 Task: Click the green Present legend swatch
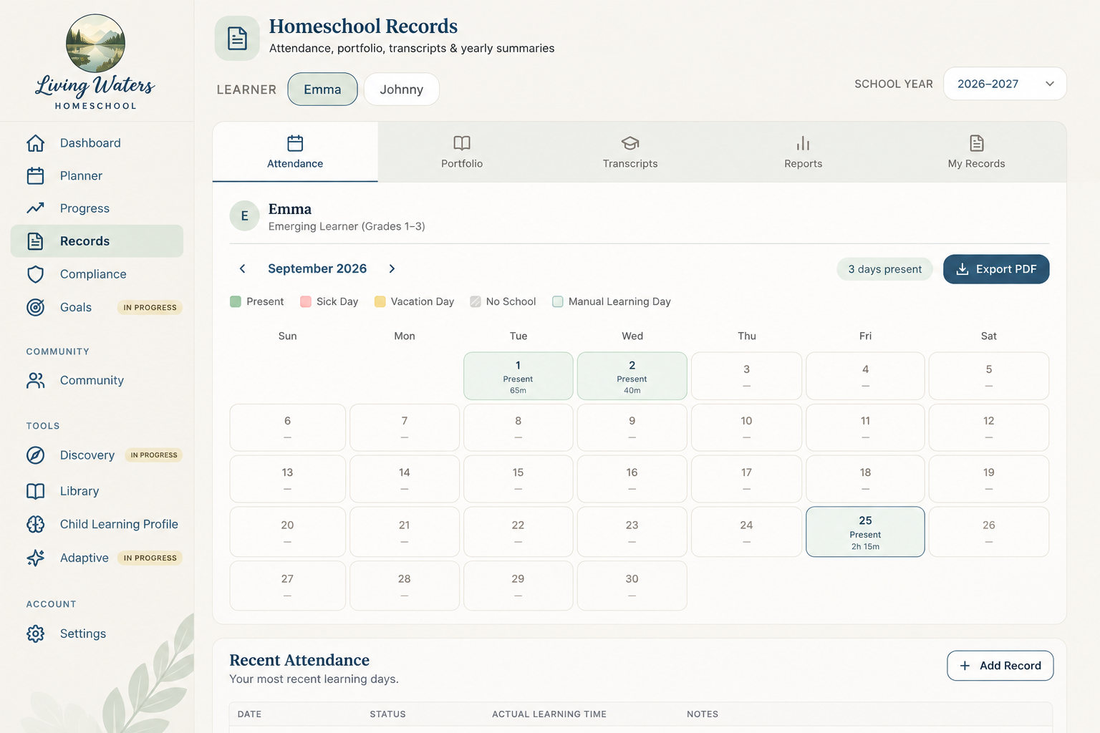click(x=236, y=301)
